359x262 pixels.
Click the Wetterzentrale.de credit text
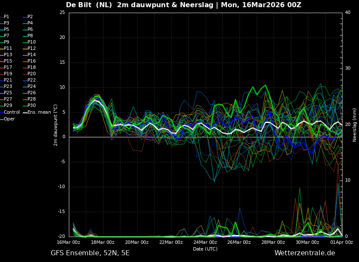pos(305,253)
